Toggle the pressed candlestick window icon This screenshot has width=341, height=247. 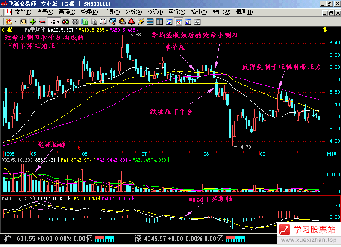coord(179,22)
